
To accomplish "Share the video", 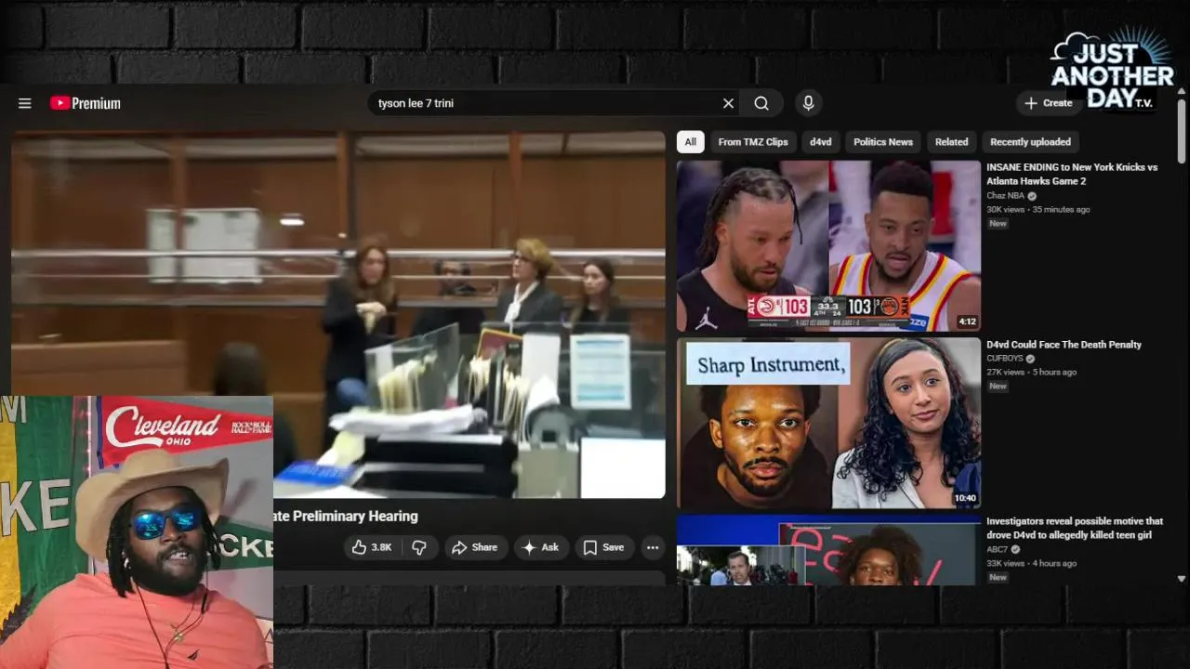I will click(x=475, y=547).
